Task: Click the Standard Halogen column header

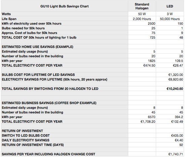Action: coord(142,6)
